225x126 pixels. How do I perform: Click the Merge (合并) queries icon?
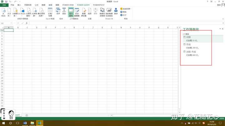pyautogui.click(x=58, y=12)
